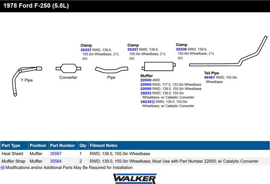Click the '1978 Ford F-250 (5.8L)' title
This screenshot has height=184, width=270.
[x=36, y=5]
